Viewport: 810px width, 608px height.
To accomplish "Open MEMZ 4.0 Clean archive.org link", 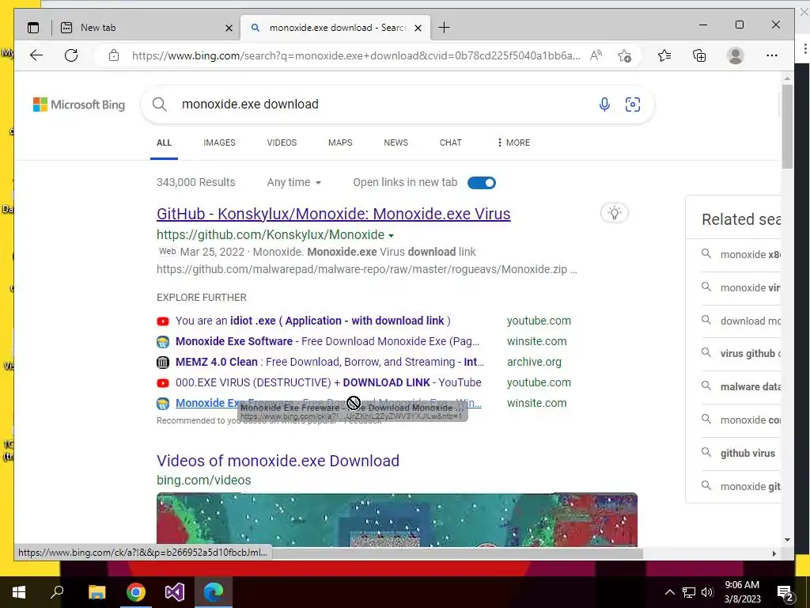I will tap(330, 362).
